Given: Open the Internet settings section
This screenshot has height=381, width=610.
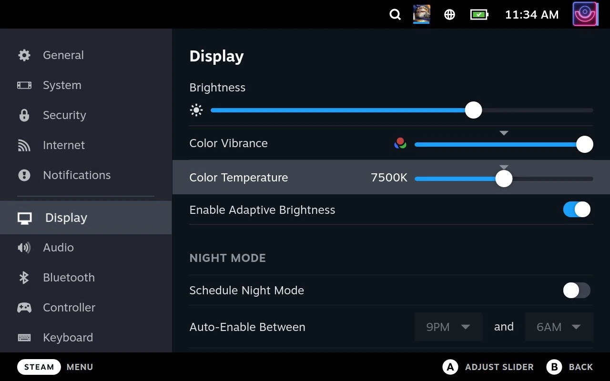Looking at the screenshot, I should [x=64, y=145].
